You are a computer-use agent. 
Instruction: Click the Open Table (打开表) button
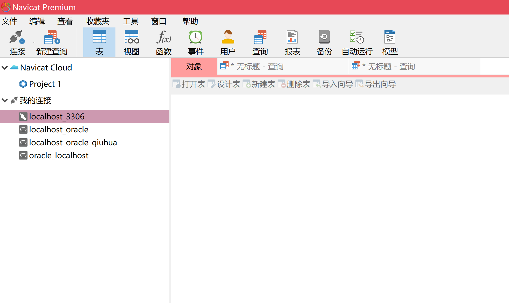point(189,84)
